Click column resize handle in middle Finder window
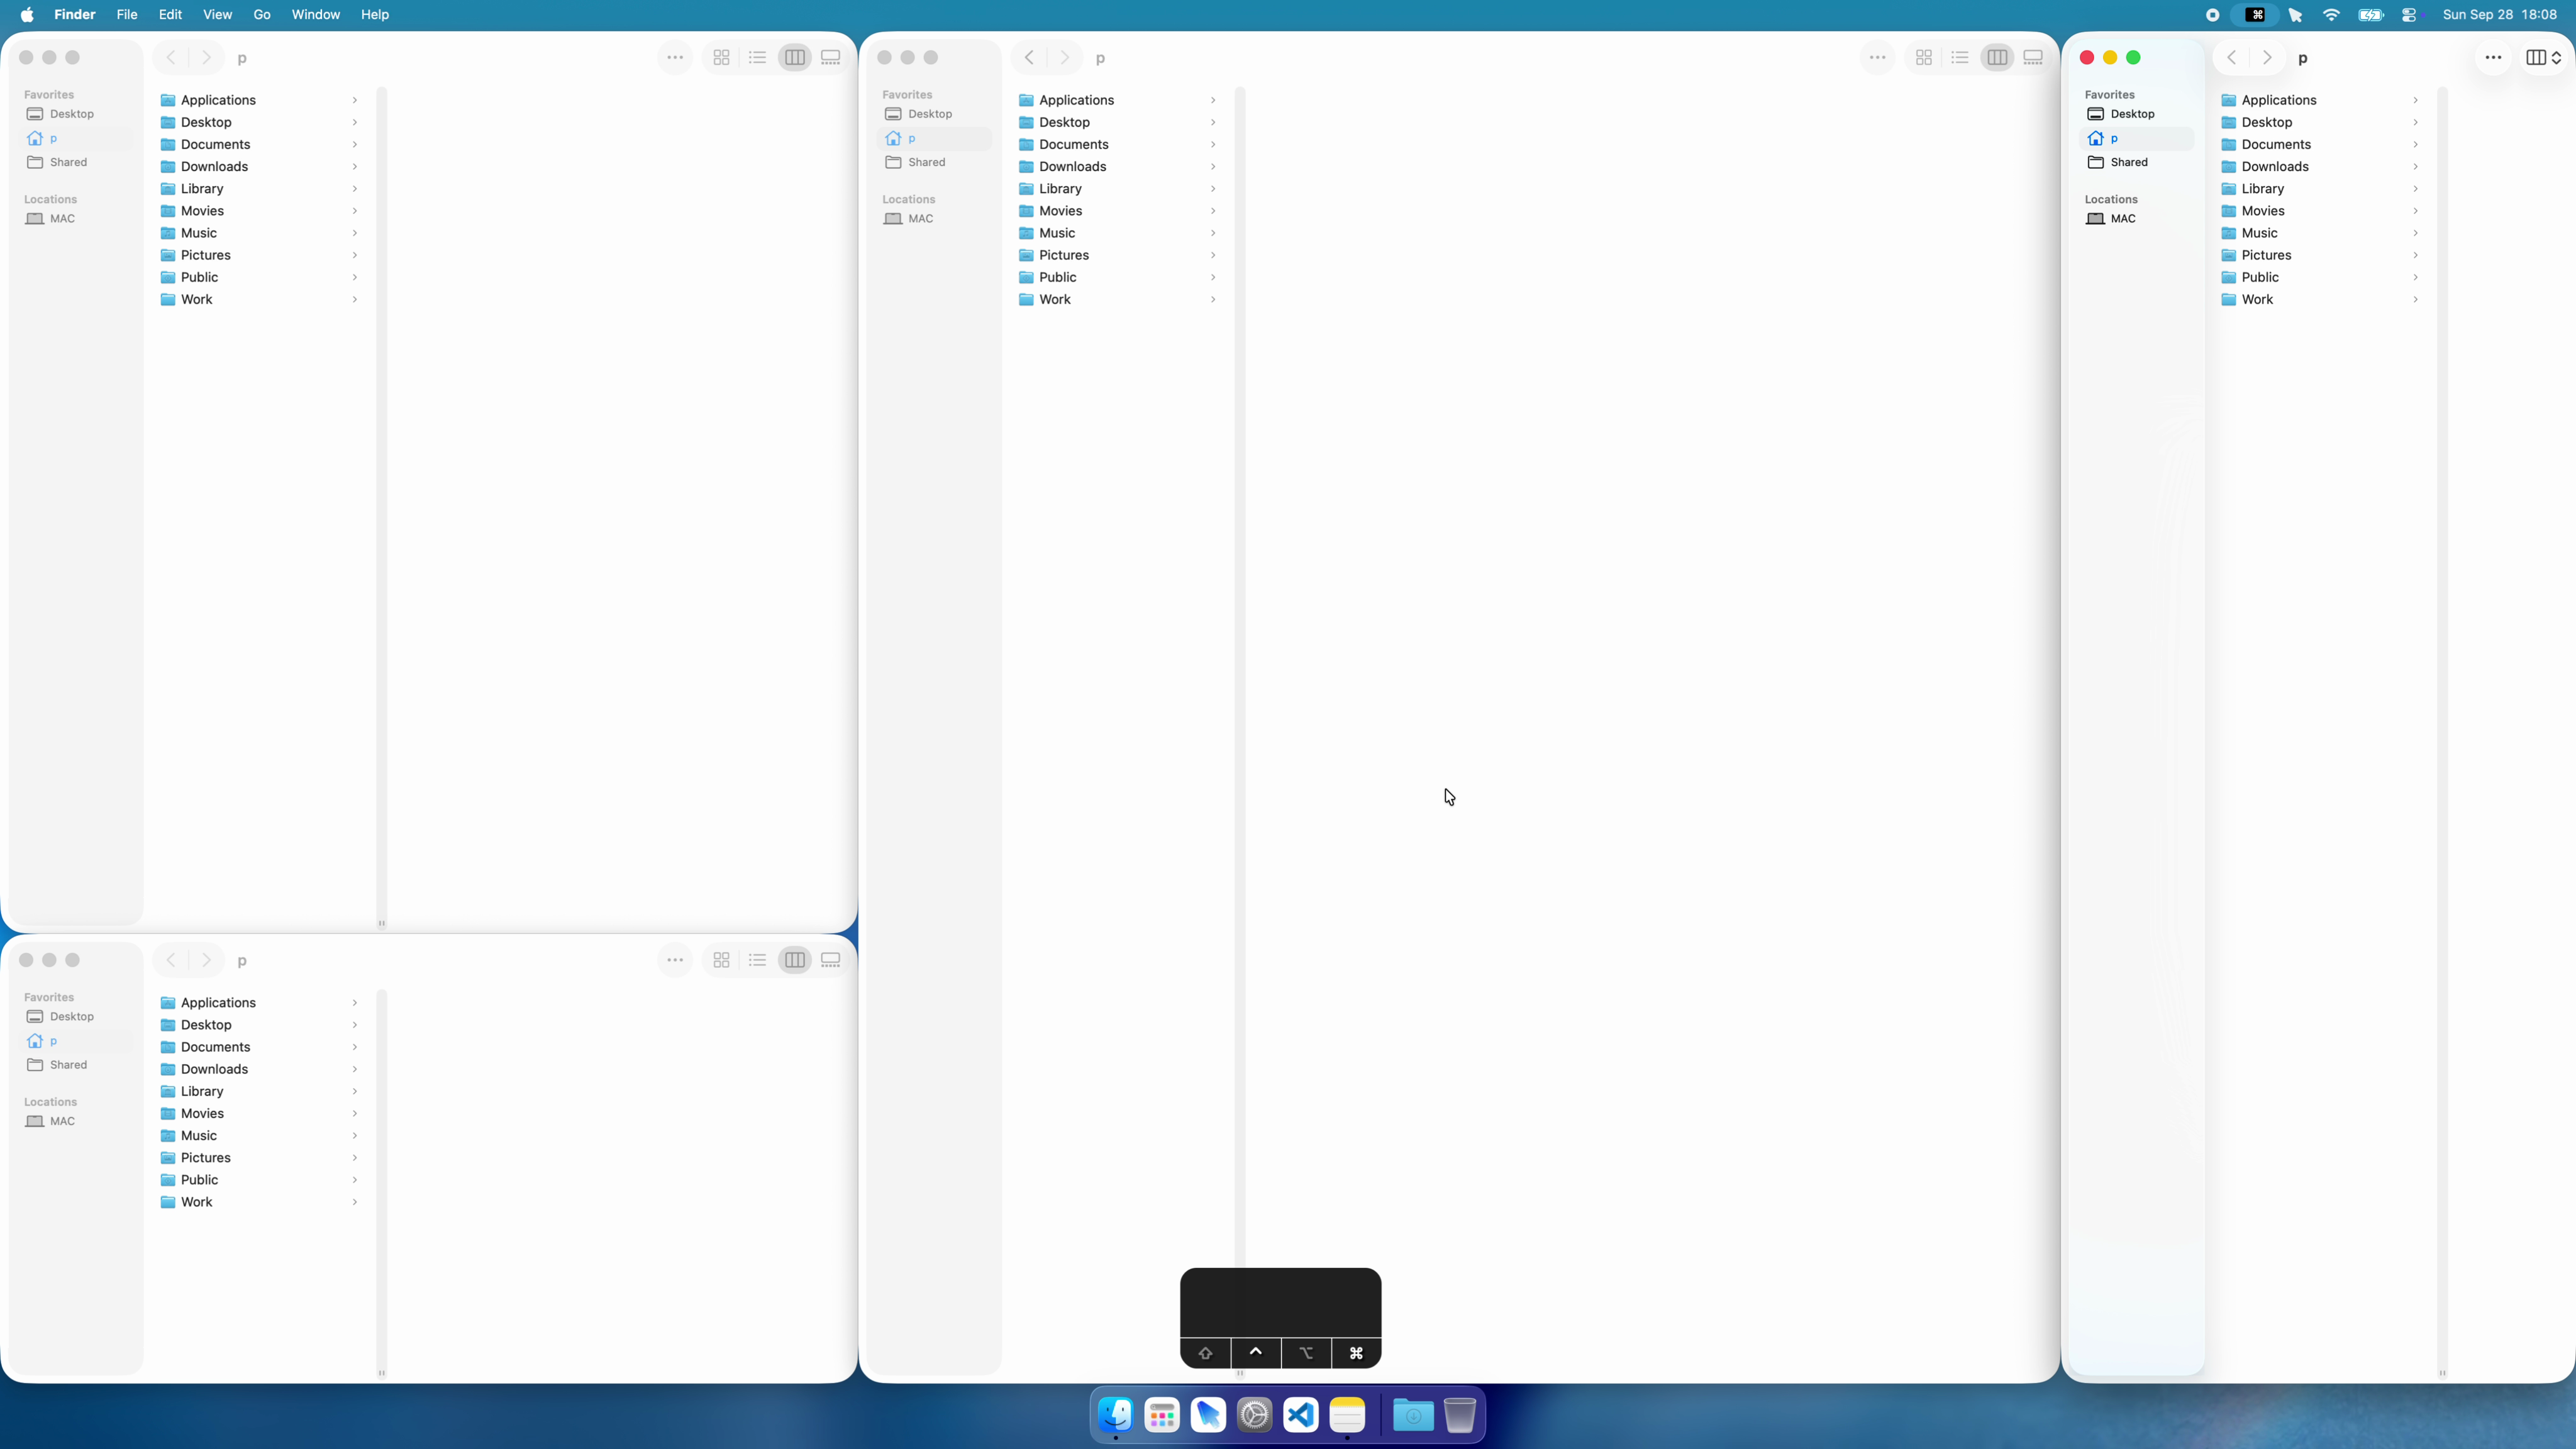Image resolution: width=2576 pixels, height=1449 pixels. 1240,1373
